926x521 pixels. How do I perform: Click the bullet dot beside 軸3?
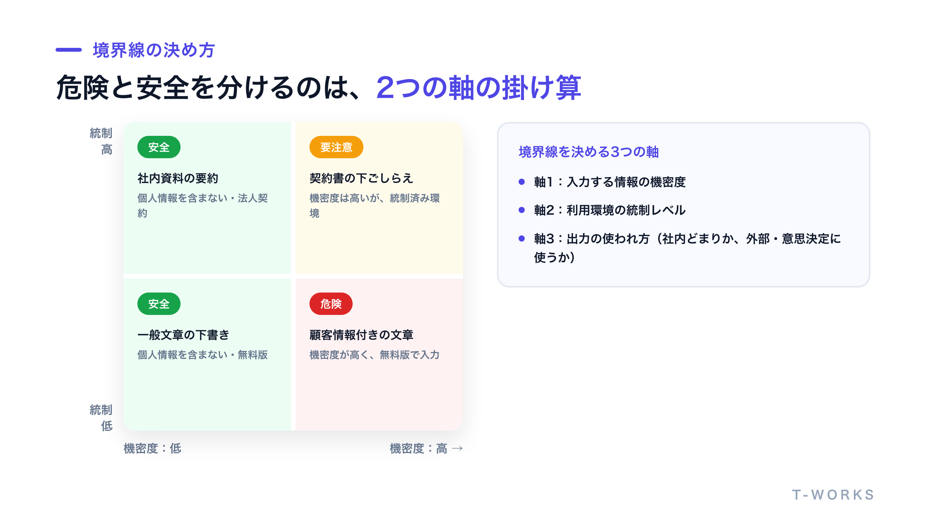(x=522, y=239)
